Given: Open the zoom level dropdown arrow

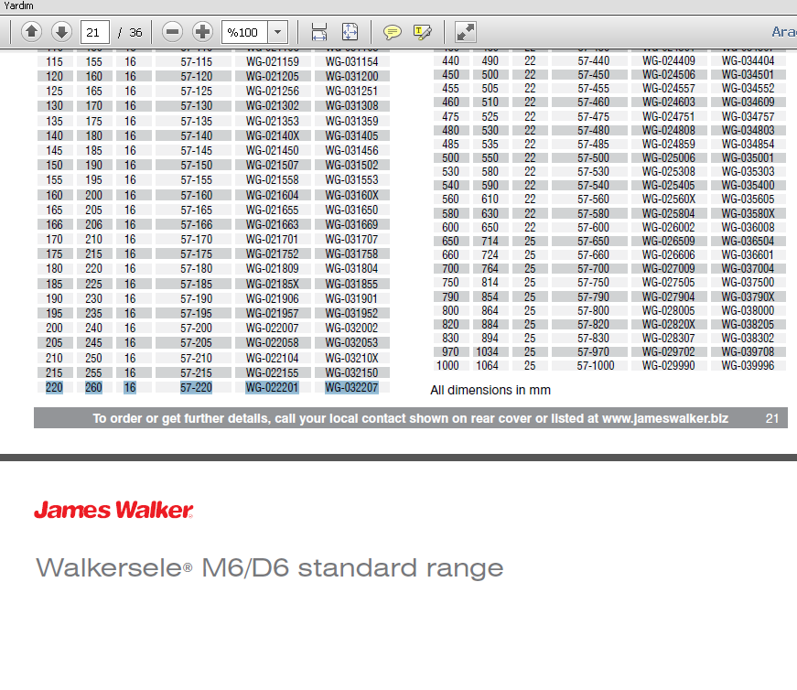Looking at the screenshot, I should click(x=277, y=32).
